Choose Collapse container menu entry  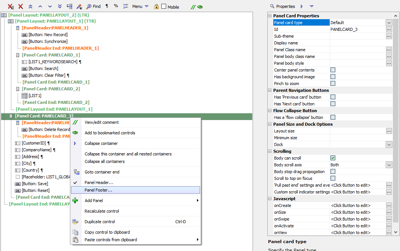135,143
